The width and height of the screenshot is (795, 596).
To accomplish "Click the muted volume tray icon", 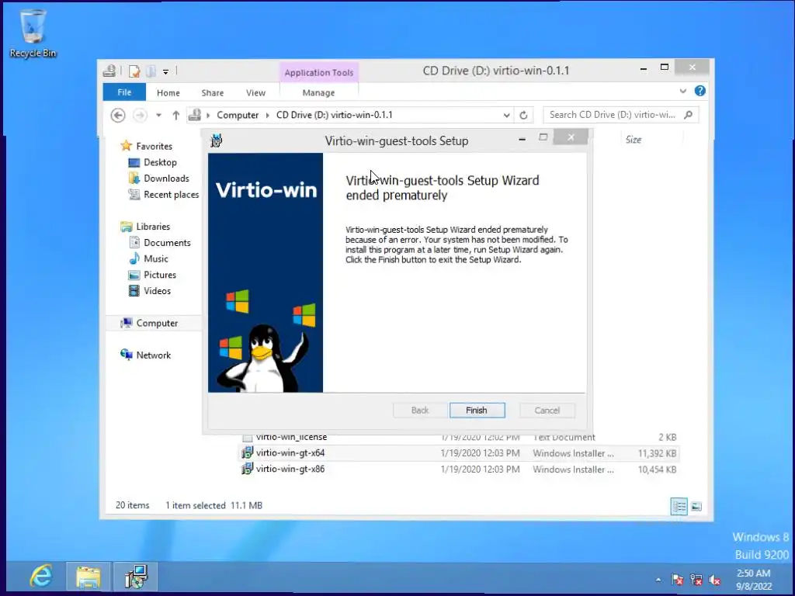I will point(715,580).
